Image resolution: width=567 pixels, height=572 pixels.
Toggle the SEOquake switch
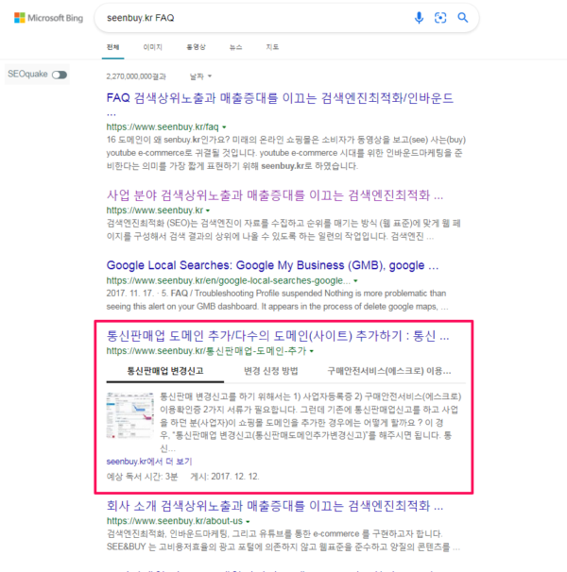click(x=60, y=75)
